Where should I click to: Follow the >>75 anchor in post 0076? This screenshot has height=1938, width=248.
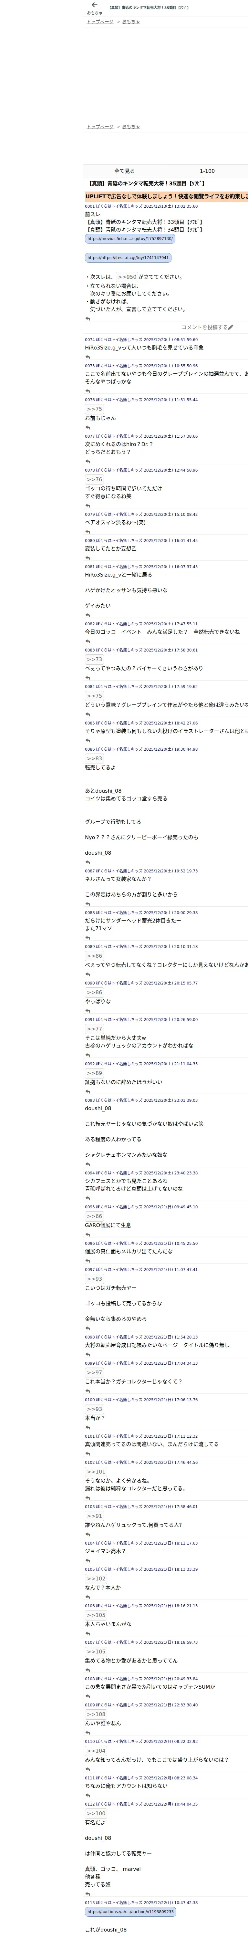tap(95, 409)
